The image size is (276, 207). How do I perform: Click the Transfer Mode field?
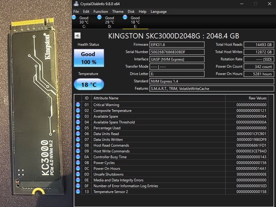[177, 66]
